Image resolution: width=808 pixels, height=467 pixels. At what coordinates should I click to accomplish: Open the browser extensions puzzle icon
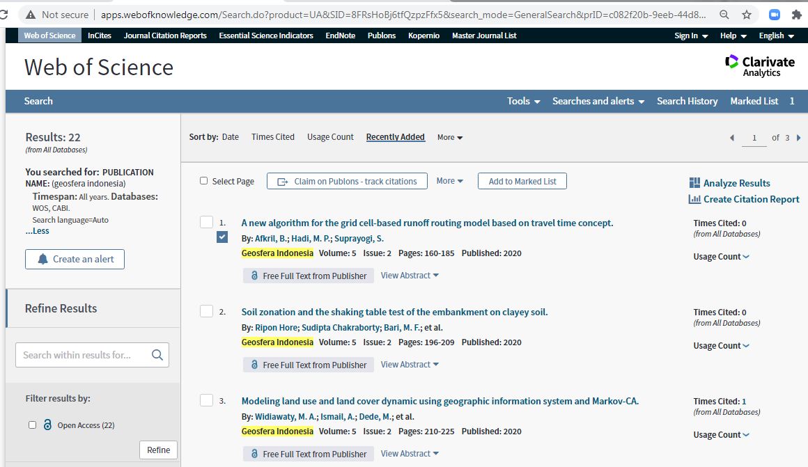[797, 15]
